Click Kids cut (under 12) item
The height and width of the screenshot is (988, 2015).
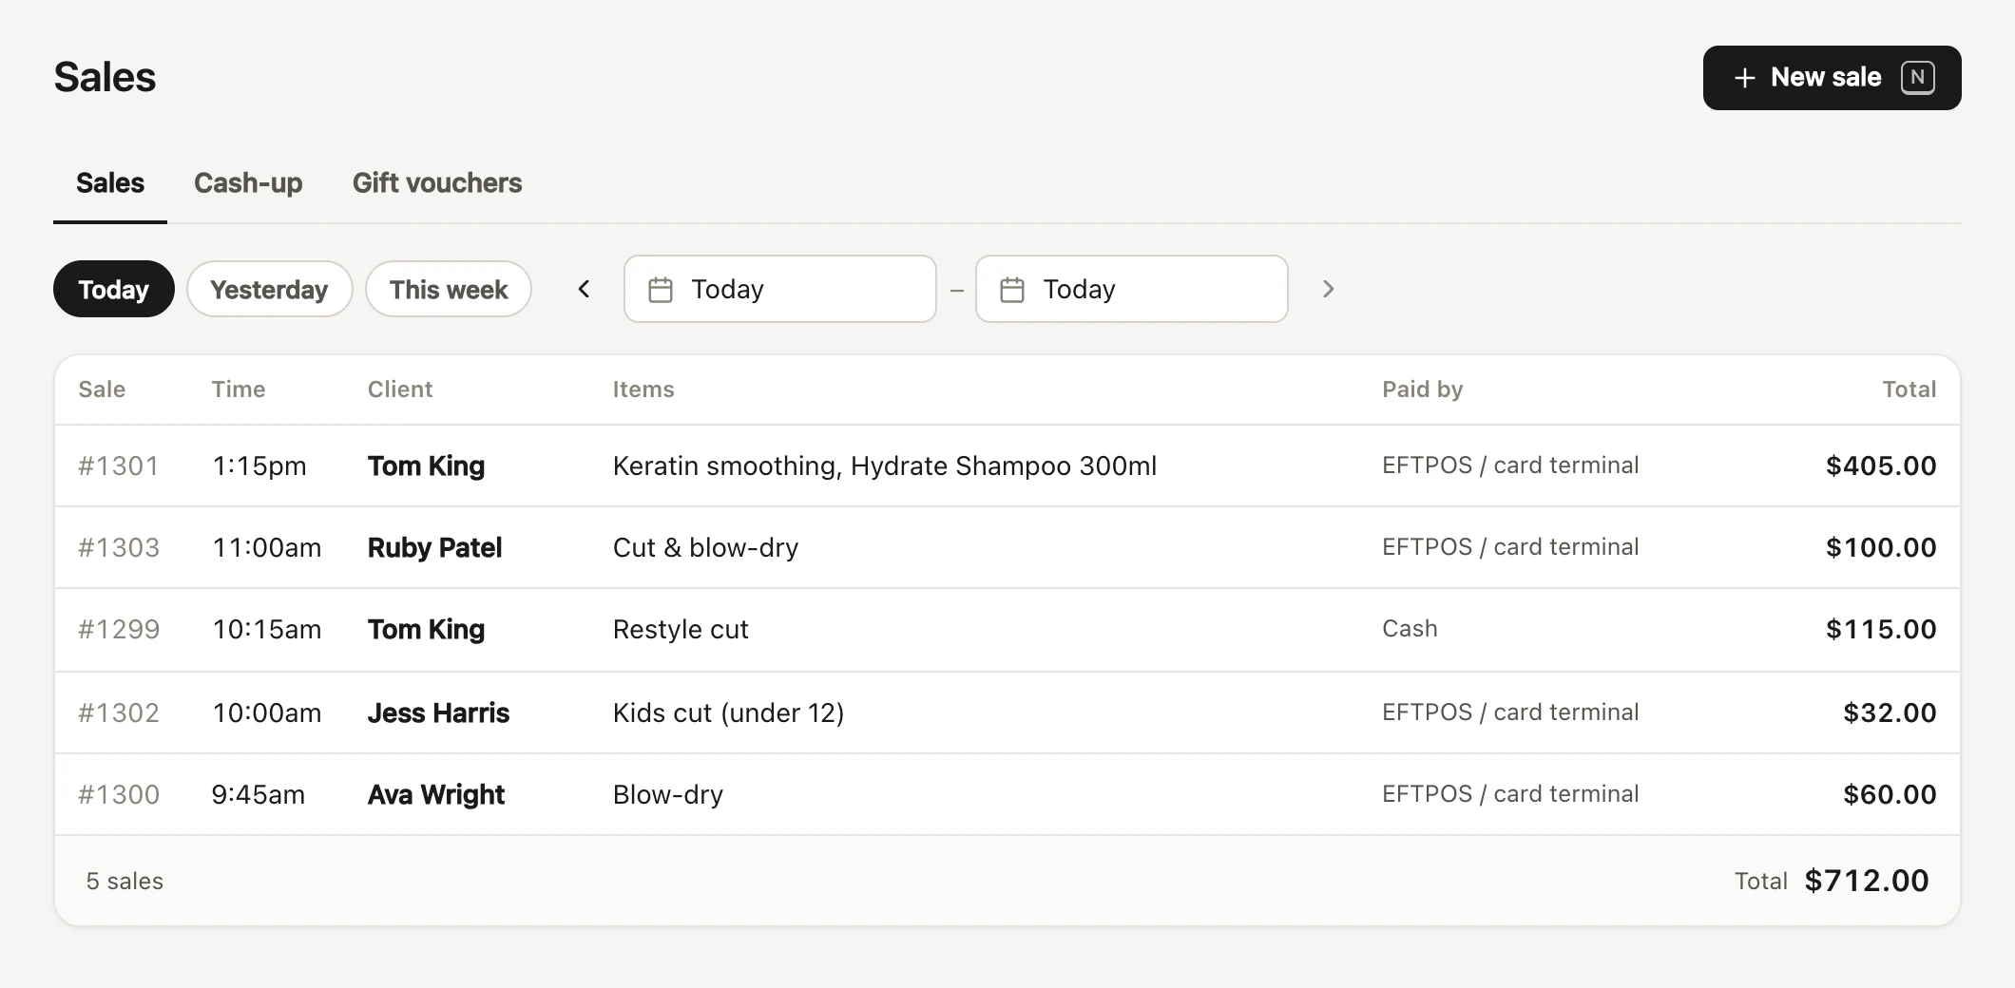[x=729, y=712]
